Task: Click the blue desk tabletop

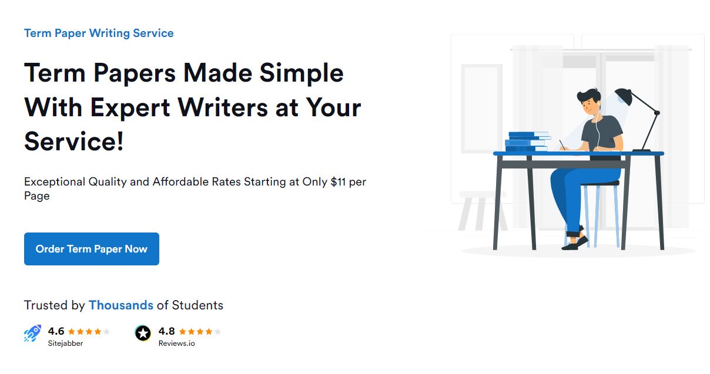Action: click(x=578, y=154)
